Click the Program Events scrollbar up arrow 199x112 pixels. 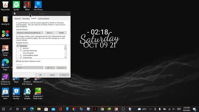point(65,46)
